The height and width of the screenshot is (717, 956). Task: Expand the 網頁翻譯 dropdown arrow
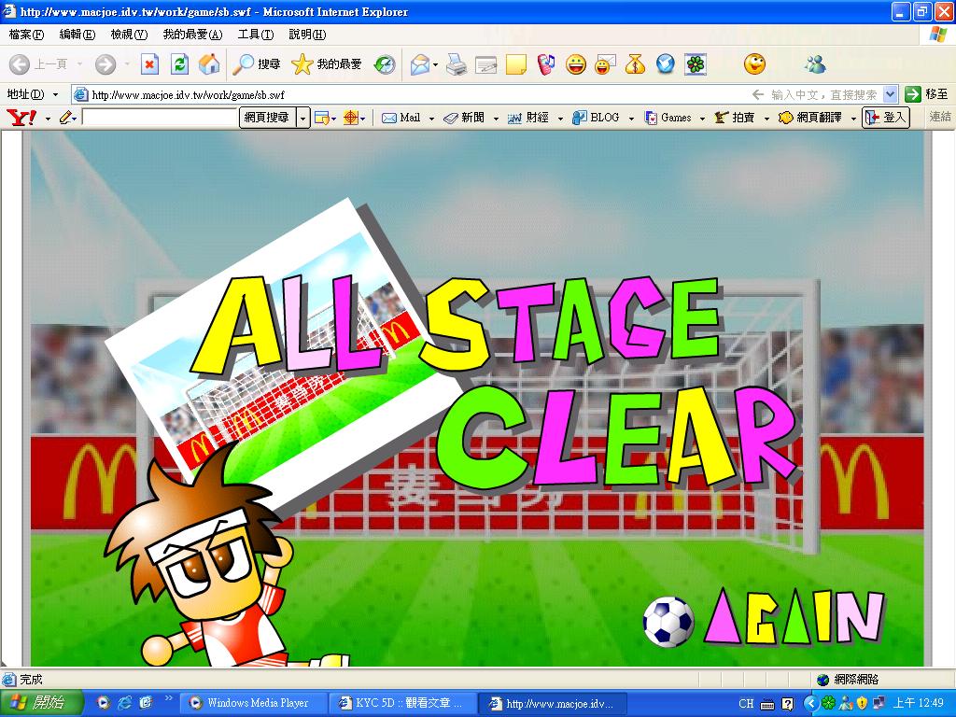pos(853,119)
